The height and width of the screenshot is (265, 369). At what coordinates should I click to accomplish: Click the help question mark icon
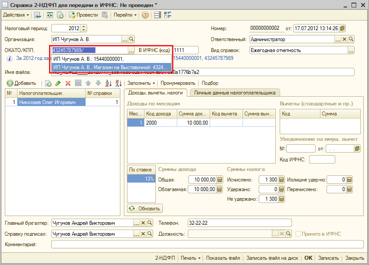[x=145, y=15]
